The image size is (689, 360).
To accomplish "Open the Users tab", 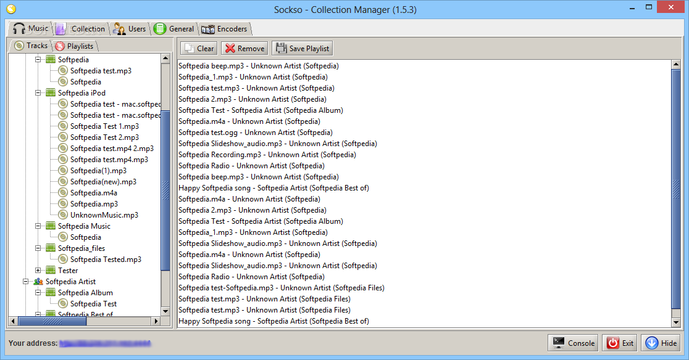I will click(129, 29).
